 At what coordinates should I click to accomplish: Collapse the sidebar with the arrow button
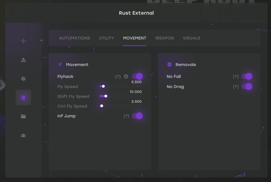(x=41, y=41)
